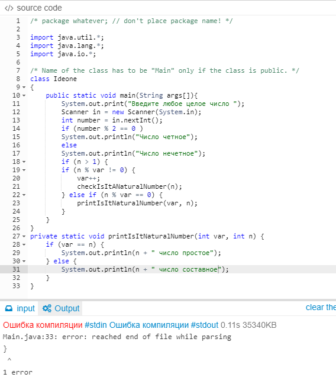
Task: Click the inbox icon beside input
Action: pos(9,308)
